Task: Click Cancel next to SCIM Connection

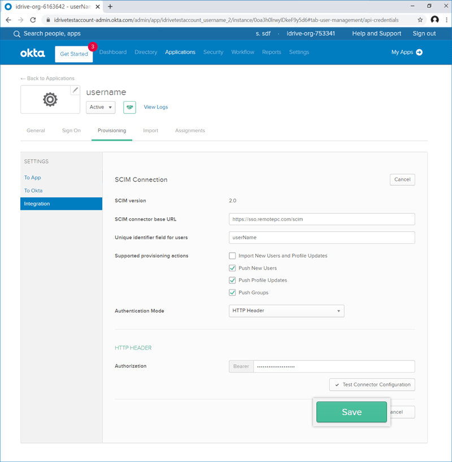Action: (402, 179)
